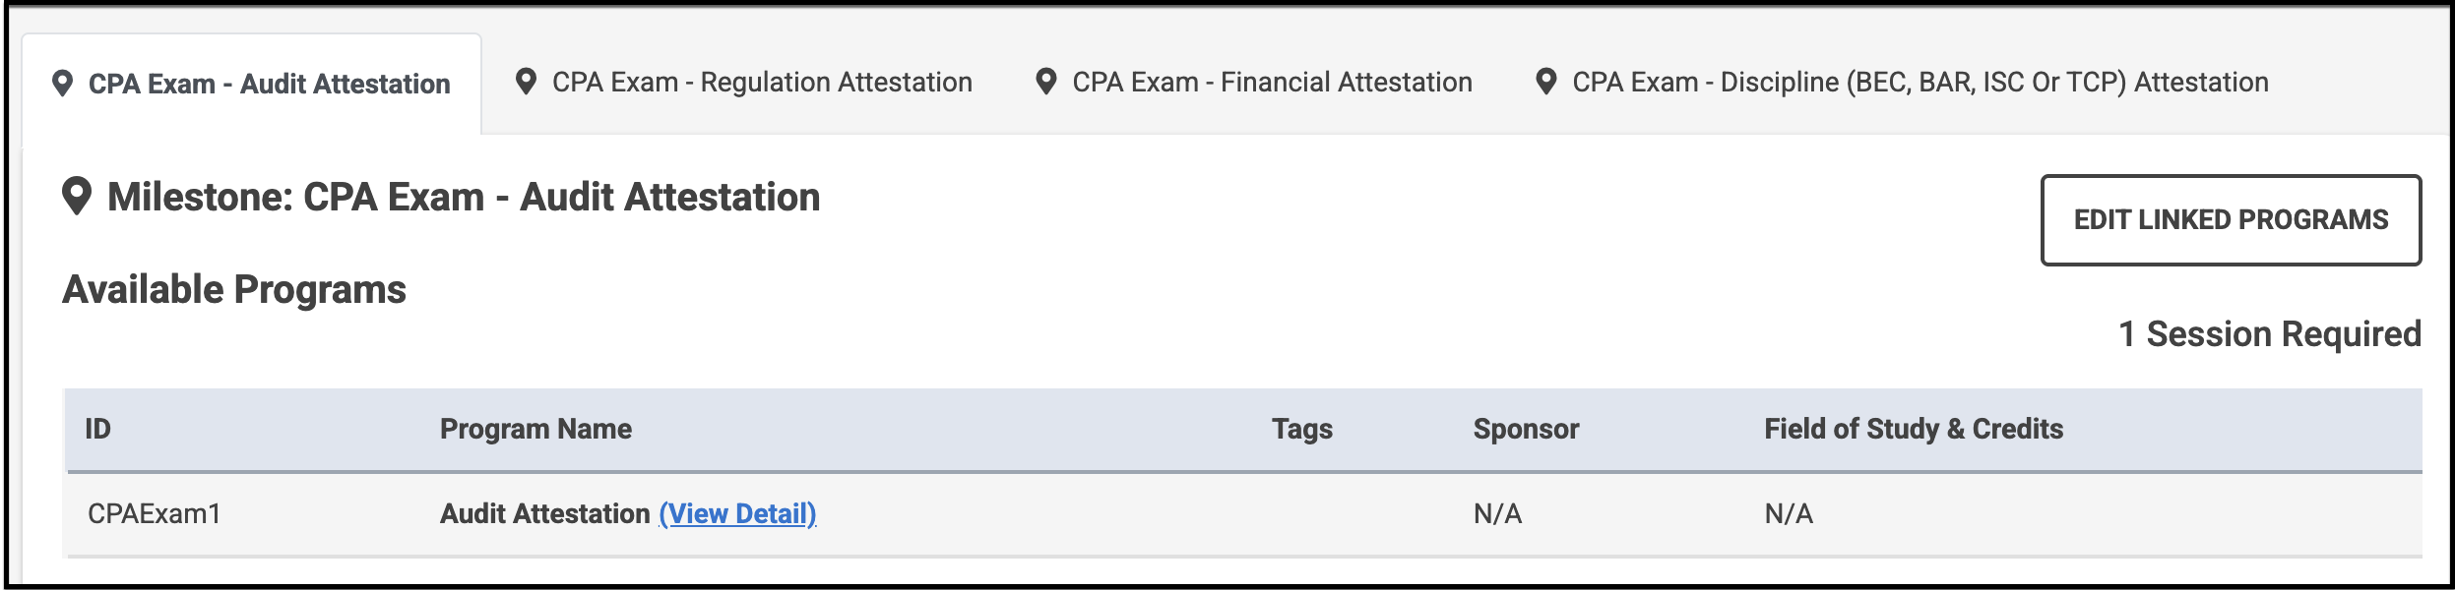Select the CPAExam1 program row
Screen dimensions: 2455x590
tap(153, 512)
